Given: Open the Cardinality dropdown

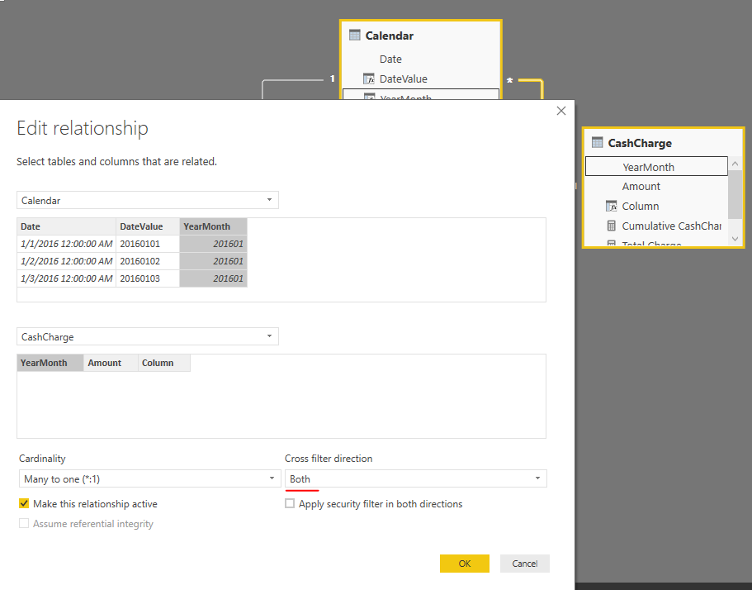Looking at the screenshot, I should coord(149,478).
